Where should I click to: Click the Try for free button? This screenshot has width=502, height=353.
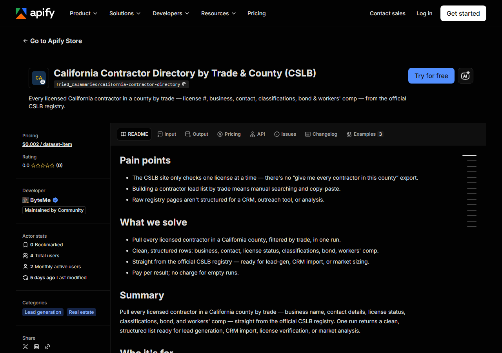(x=431, y=76)
